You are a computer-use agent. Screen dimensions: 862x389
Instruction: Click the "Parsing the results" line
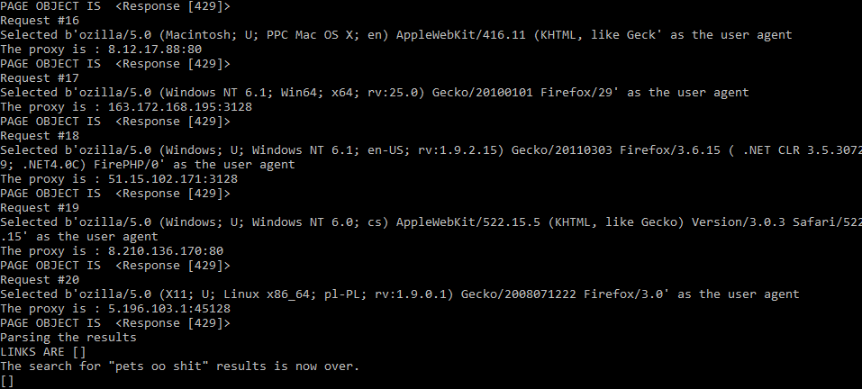click(x=68, y=338)
